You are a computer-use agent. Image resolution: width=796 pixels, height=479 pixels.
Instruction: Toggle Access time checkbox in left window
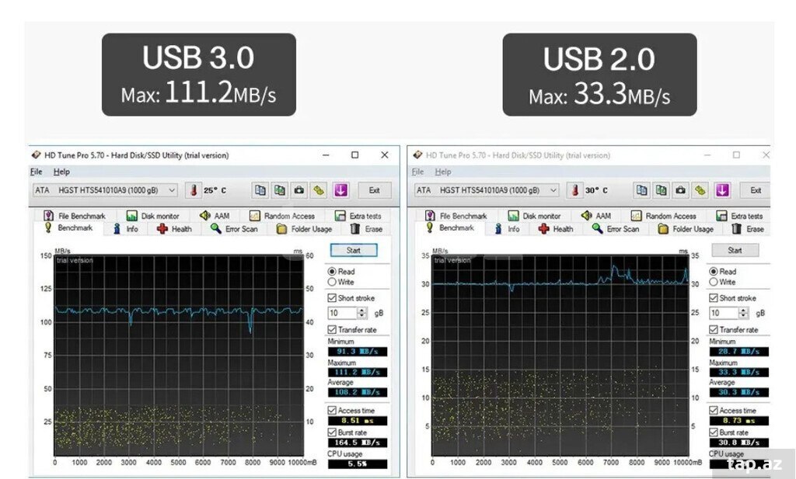[332, 410]
